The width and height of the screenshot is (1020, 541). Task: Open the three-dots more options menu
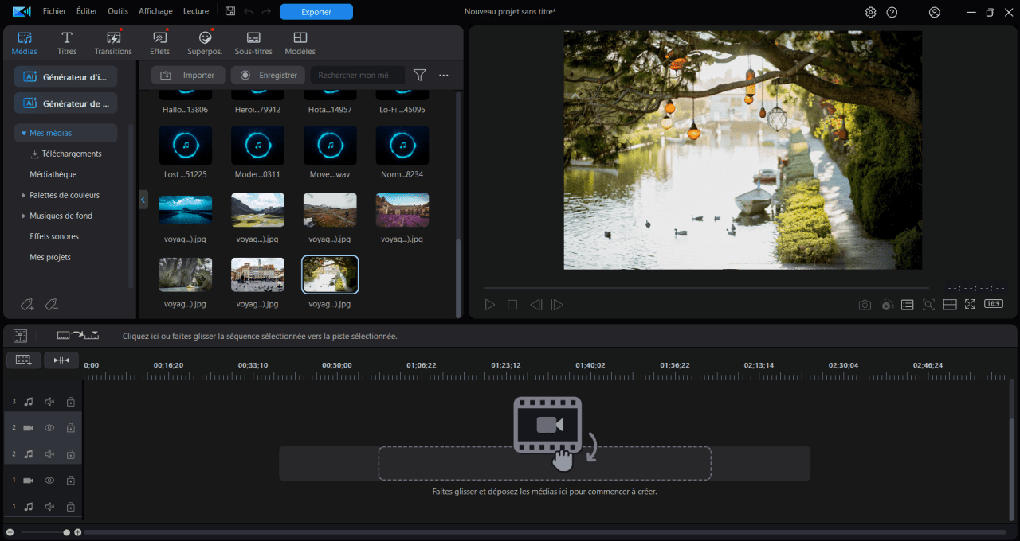[444, 75]
